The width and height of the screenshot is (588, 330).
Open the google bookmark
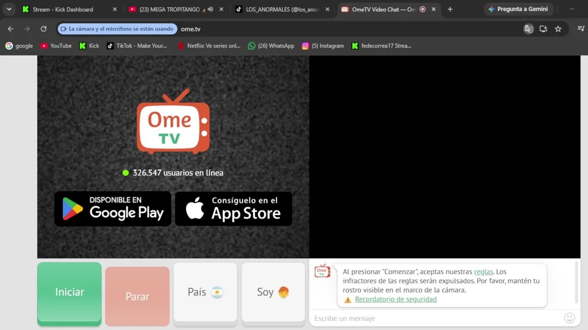click(x=19, y=46)
